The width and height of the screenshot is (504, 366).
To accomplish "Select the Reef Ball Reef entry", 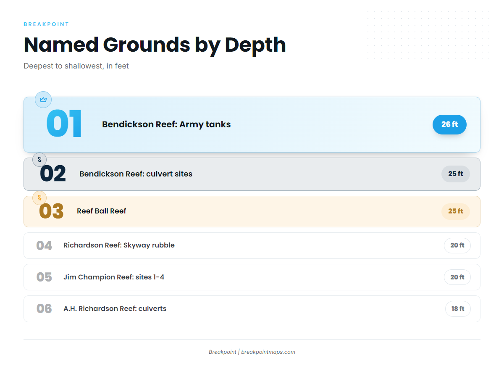I will pyautogui.click(x=252, y=211).
